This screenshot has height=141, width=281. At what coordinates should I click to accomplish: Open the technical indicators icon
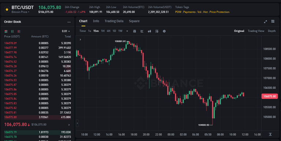coord(142,31)
